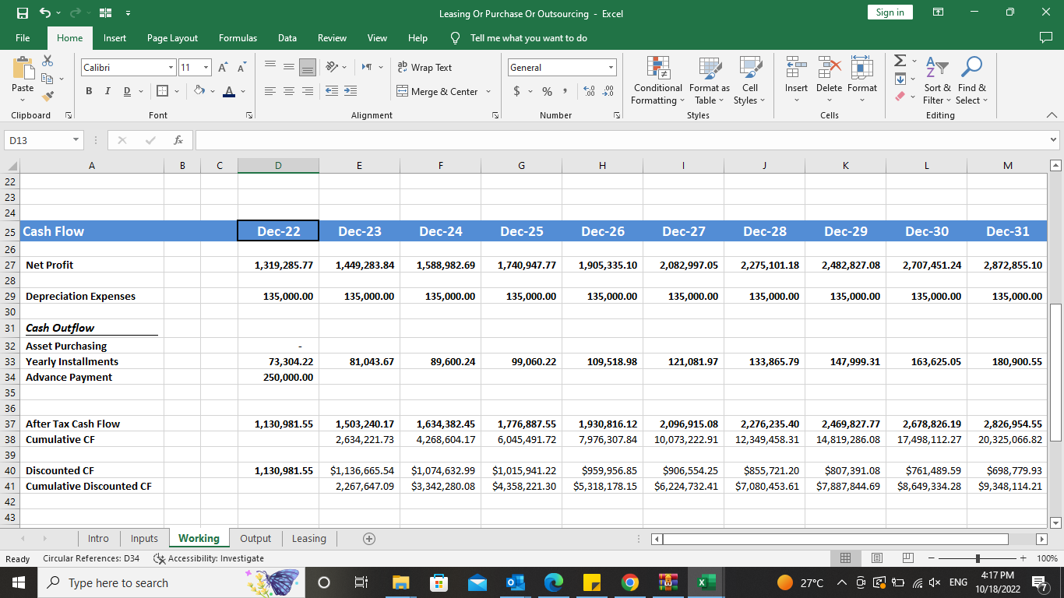Toggle Bottom Align vertical alignment
Screen dimensions: 1064x598
pyautogui.click(x=308, y=68)
